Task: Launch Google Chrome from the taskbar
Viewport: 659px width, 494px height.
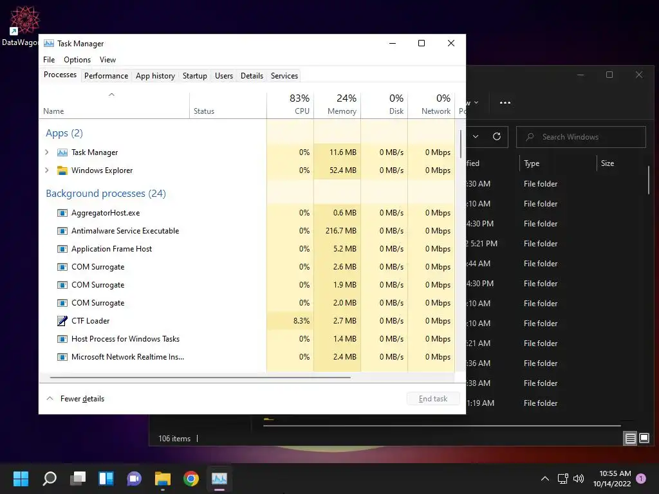Action: [x=190, y=479]
